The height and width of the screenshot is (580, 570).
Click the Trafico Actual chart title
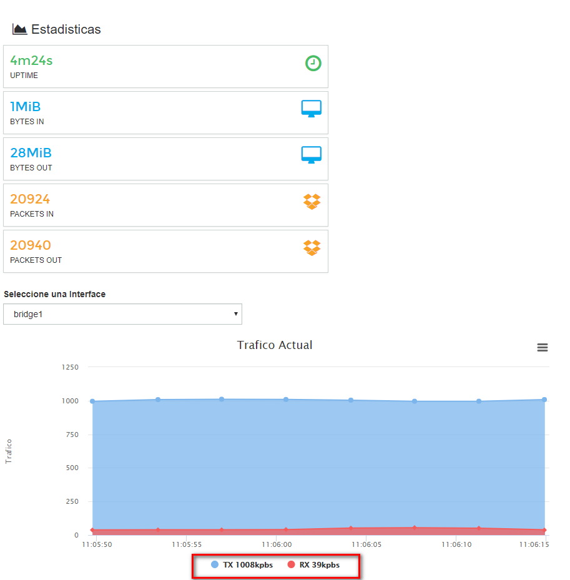(x=275, y=345)
